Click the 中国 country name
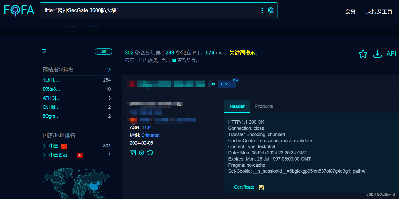 coord(54,146)
